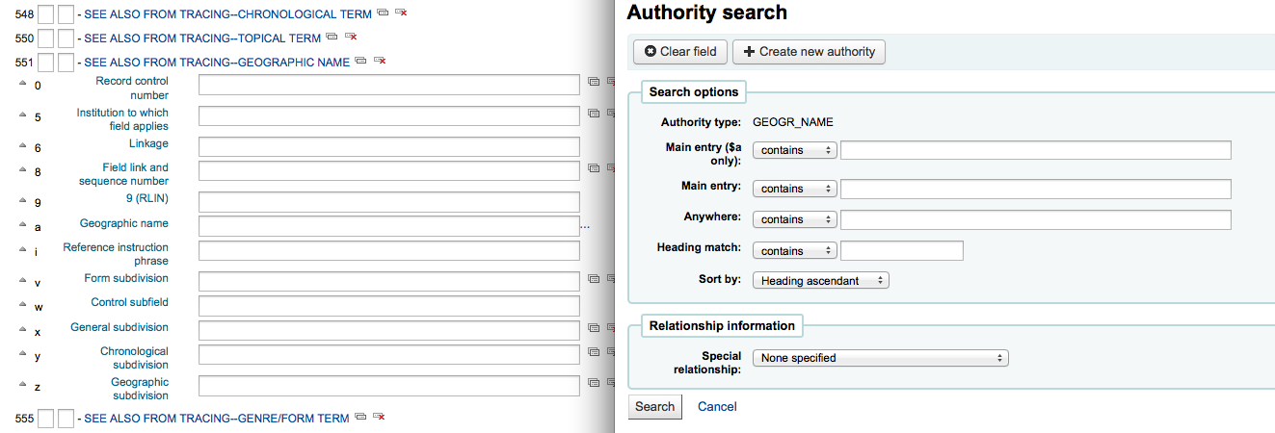Delete the 551 Geographic Name tag
The height and width of the screenshot is (433, 1275).
[x=380, y=61]
